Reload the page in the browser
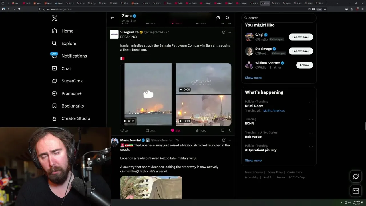The height and width of the screenshot is (206, 366). click(x=19, y=9)
